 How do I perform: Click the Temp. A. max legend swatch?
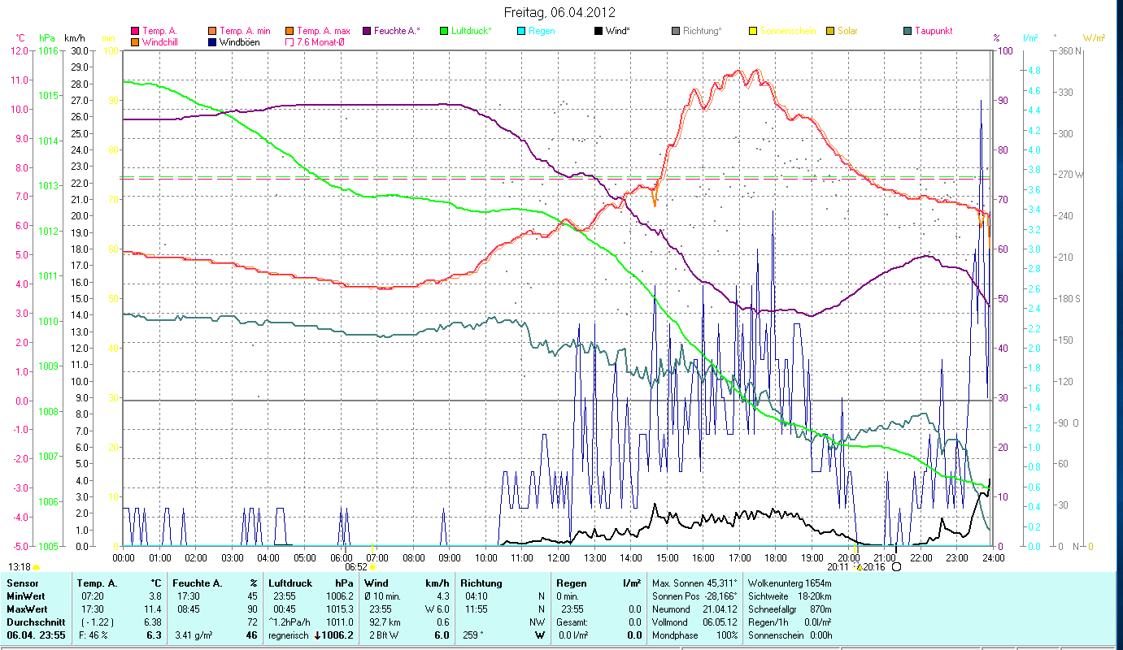point(290,31)
